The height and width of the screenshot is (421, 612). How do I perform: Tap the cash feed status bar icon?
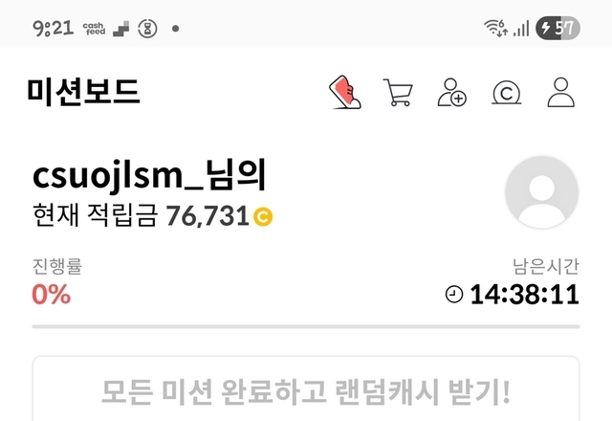[94, 29]
